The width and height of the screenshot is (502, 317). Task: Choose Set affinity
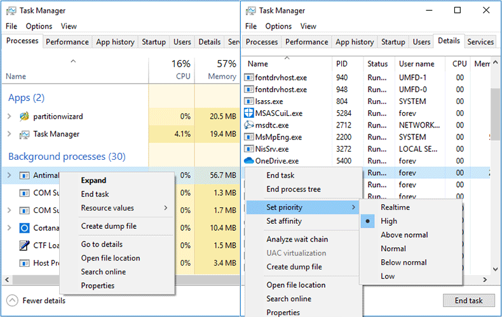(x=284, y=221)
